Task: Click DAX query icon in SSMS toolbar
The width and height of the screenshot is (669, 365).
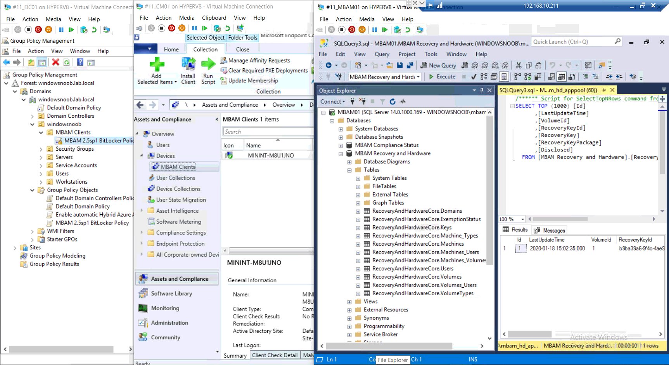Action: point(505,65)
